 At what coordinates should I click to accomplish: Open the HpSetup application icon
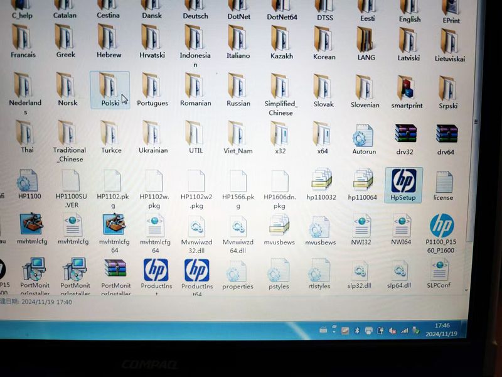click(x=403, y=181)
